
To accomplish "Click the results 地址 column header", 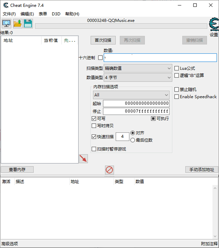I will tap(21, 41).
